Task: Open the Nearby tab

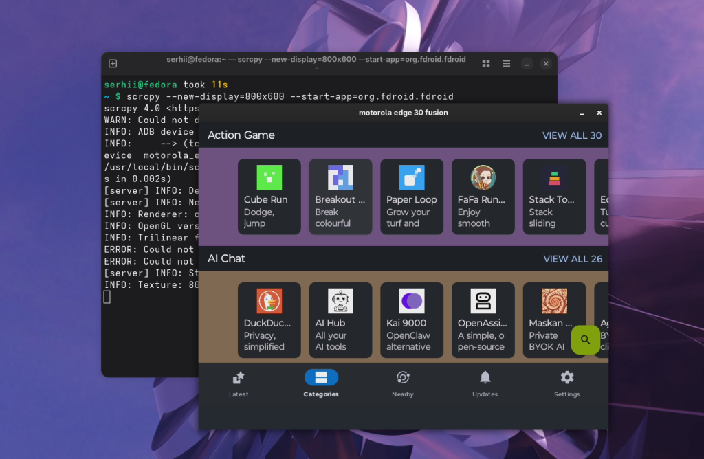Action: (403, 384)
